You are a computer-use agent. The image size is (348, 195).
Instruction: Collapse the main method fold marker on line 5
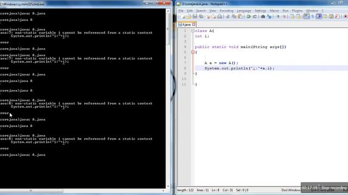193,52
